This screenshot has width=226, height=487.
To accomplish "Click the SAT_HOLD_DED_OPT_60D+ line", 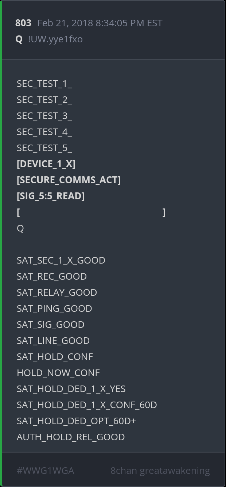I will pyautogui.click(x=77, y=421).
